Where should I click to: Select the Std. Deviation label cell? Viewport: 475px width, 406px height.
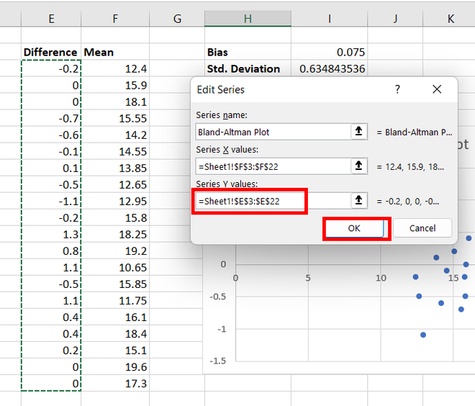[x=248, y=68]
